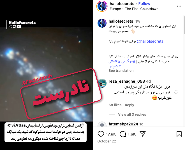Open hallofsecrets avatar beside the caption
Image resolution: width=185 pixels, height=150 pixels.
pos(102,23)
